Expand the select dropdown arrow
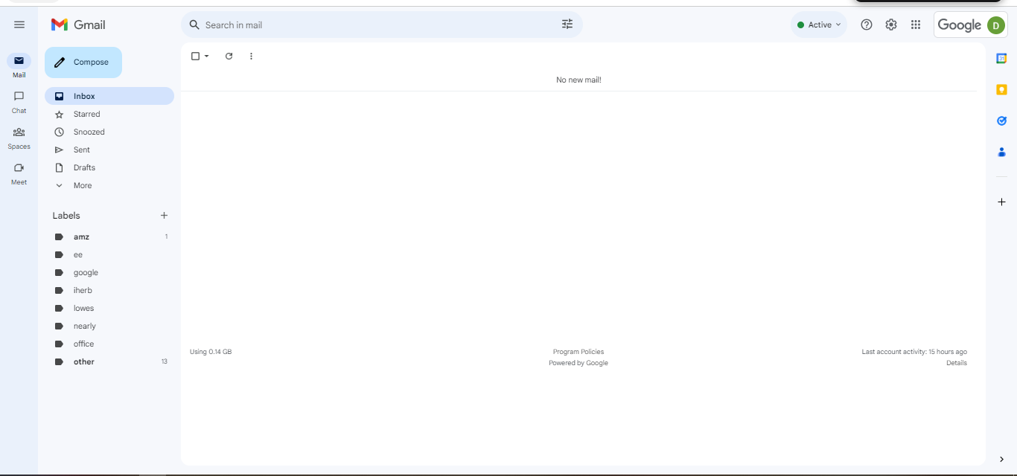 (x=207, y=56)
